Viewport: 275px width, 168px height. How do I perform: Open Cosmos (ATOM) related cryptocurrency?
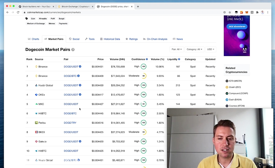click(x=235, y=106)
